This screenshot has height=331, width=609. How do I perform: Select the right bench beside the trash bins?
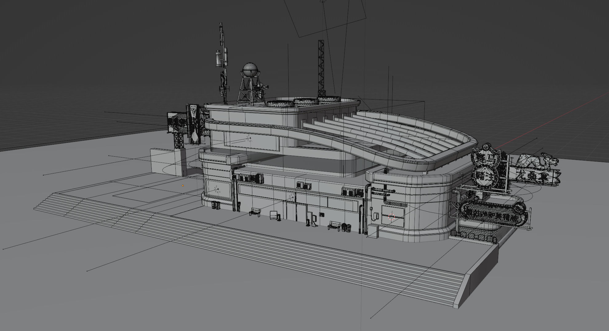[x=334, y=226]
